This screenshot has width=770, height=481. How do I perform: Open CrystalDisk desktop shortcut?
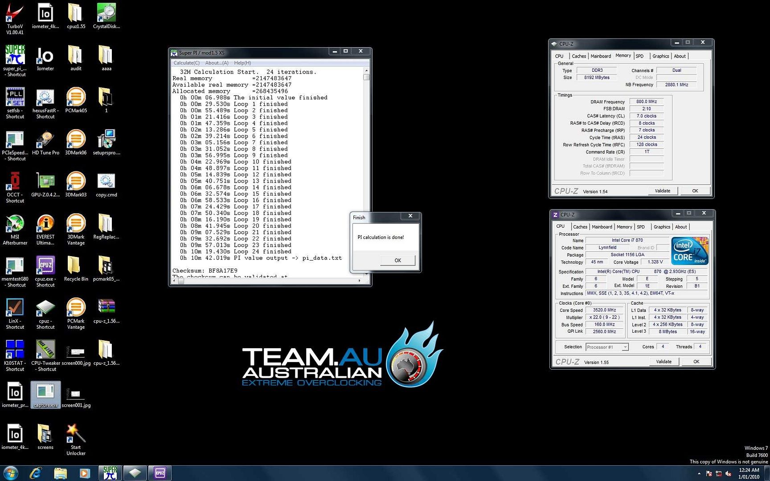pyautogui.click(x=106, y=16)
